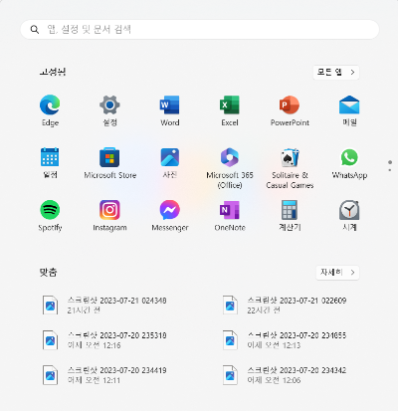Screen dimensions: 398x411
Task: Open Microsoft 365 (Office) app
Action: pos(230,168)
